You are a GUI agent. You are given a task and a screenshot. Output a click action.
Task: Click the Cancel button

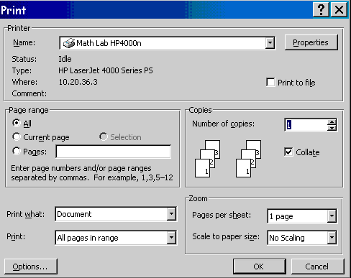click(x=317, y=267)
